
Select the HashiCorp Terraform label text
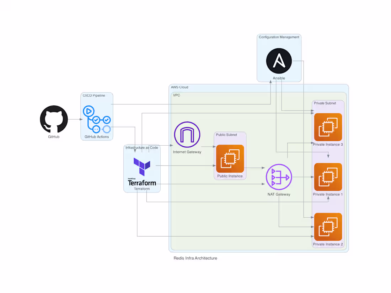click(x=142, y=182)
